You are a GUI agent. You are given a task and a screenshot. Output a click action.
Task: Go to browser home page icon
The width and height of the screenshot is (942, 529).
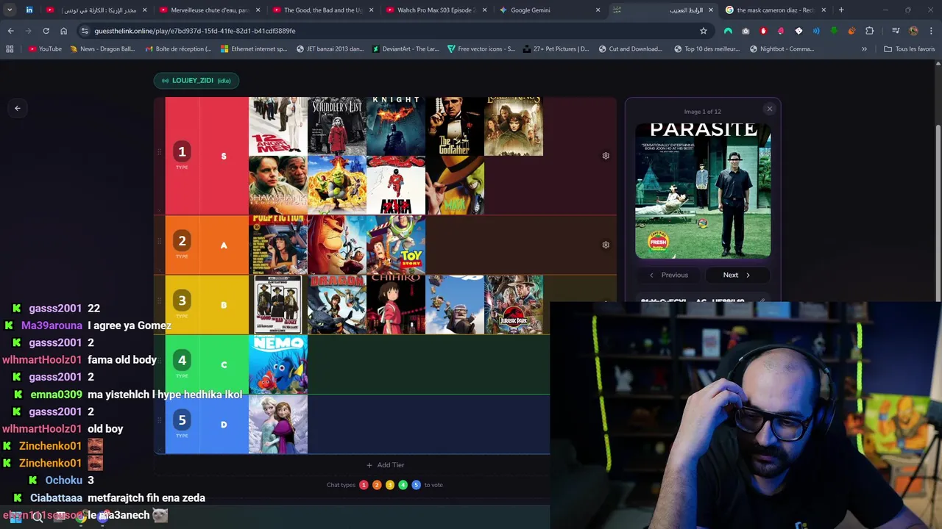(63, 31)
